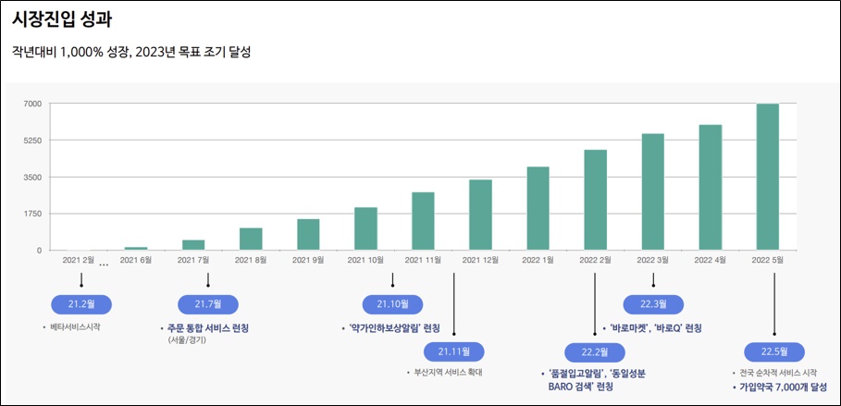
Task: Click the 22.5월 milestone pill
Action: click(774, 351)
